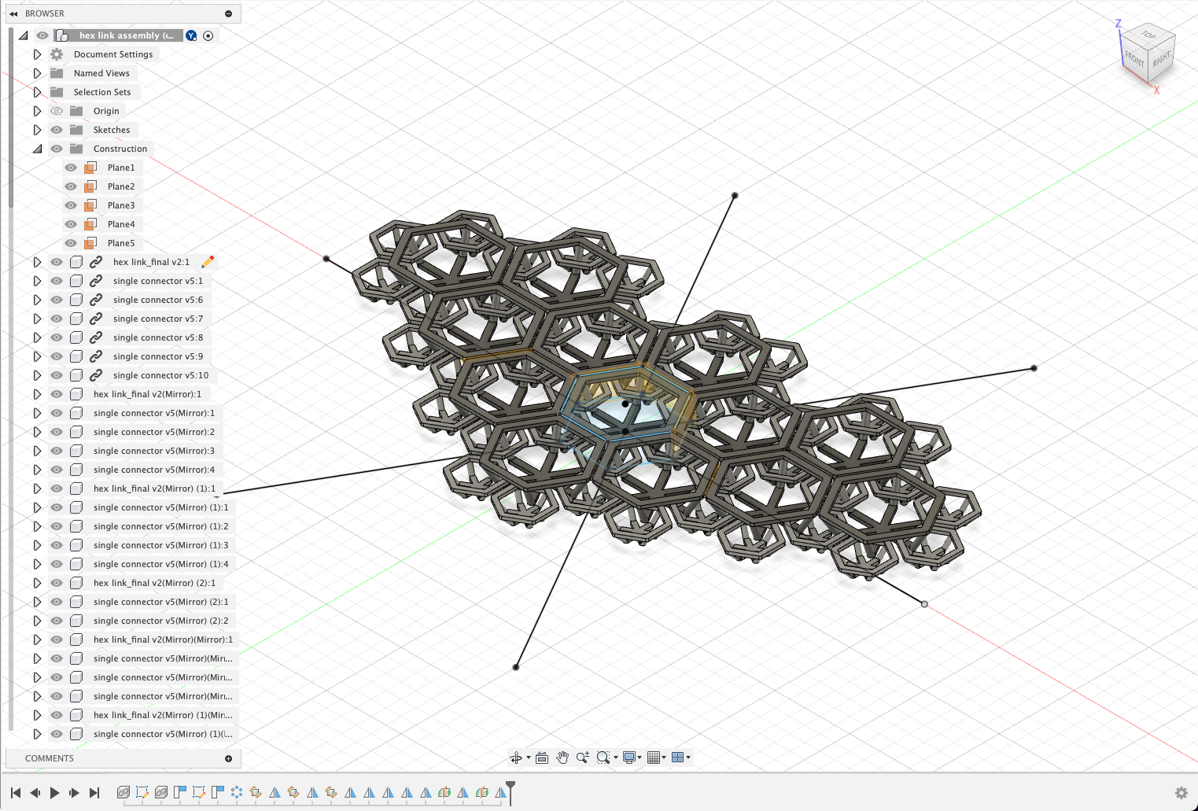This screenshot has height=811, width=1198.
Task: Collapse the Construction folder
Action: (37, 148)
